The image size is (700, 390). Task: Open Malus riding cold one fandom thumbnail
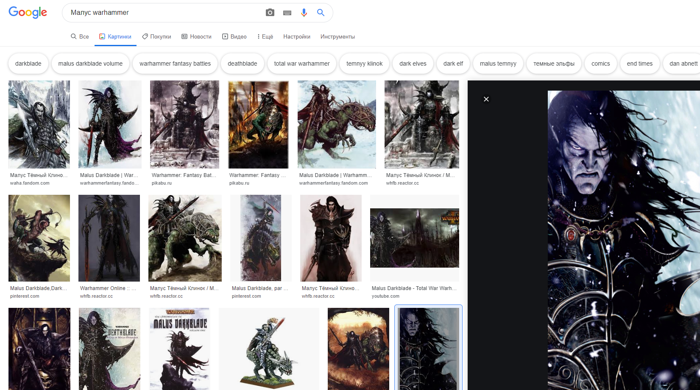pos(337,124)
